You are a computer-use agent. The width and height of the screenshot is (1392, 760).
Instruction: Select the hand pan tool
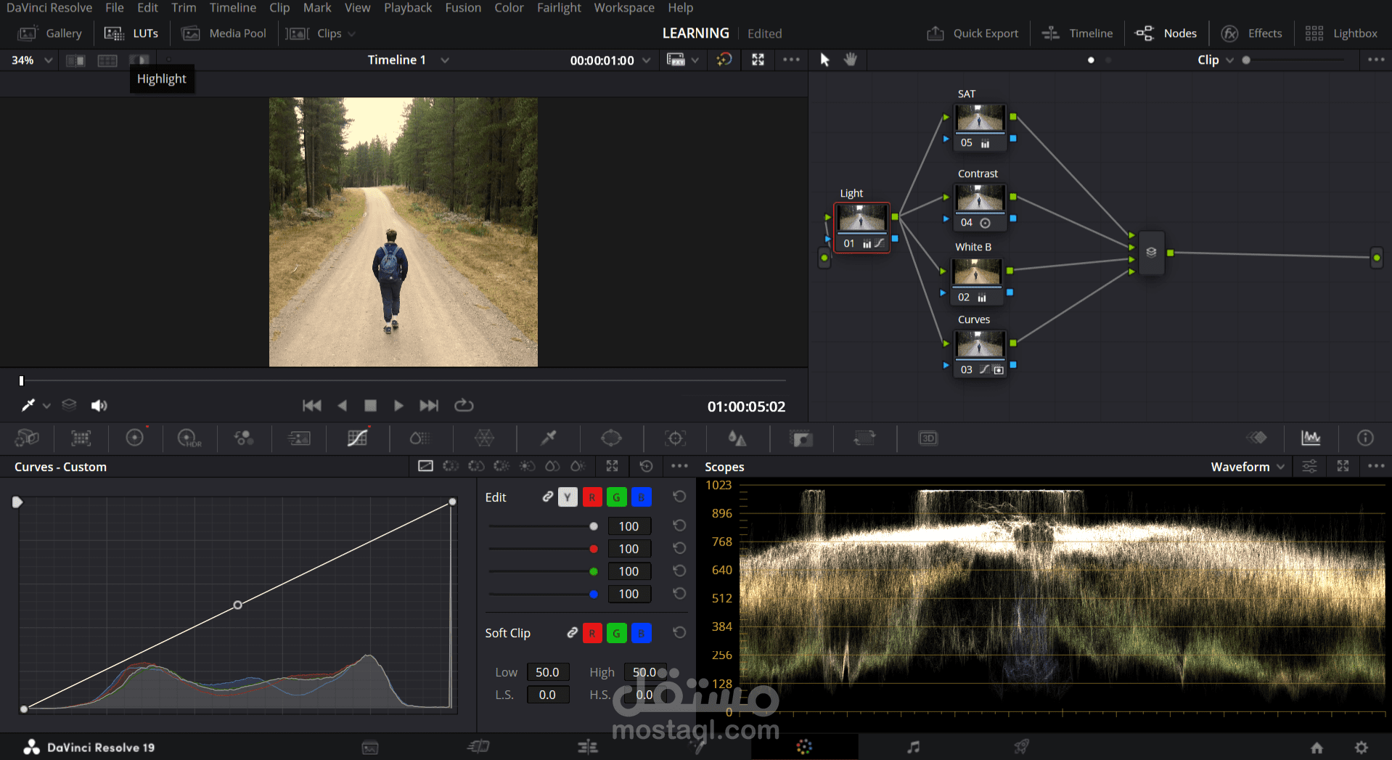(x=851, y=60)
